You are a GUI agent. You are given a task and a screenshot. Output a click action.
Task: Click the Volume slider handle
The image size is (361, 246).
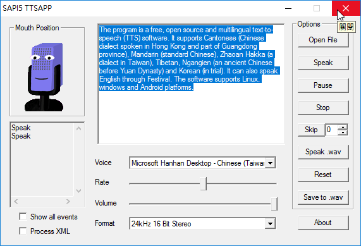coord(274,204)
